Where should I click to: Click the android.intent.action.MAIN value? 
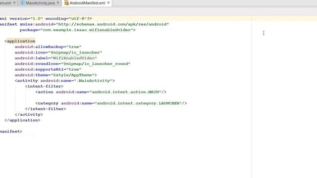[125, 92]
